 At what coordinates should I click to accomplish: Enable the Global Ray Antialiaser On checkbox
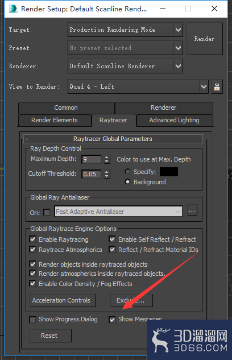click(x=47, y=212)
